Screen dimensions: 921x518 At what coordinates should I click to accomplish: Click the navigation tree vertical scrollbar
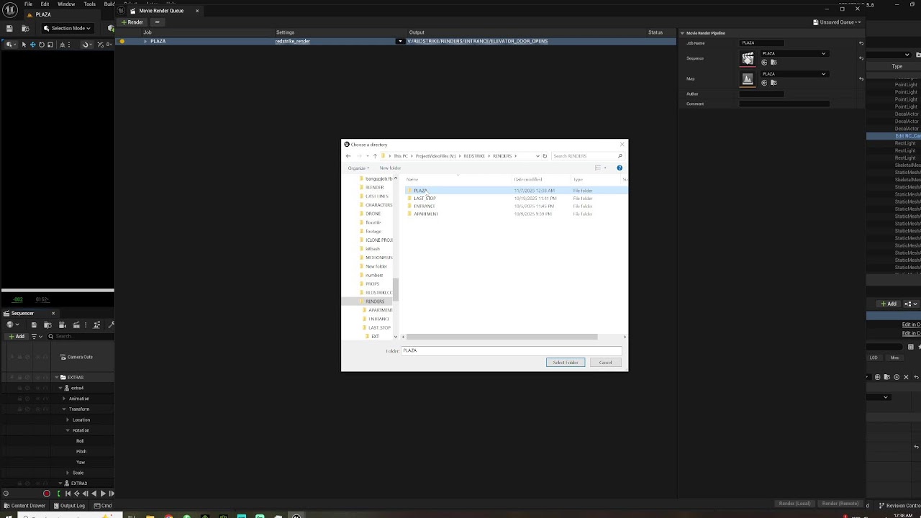(396, 288)
